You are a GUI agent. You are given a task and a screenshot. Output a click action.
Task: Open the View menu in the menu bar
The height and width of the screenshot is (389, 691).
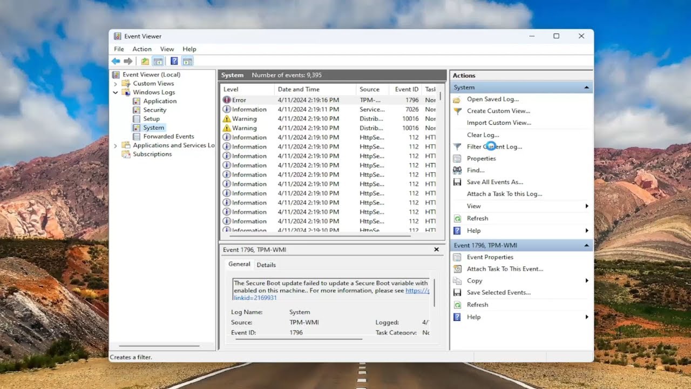pyautogui.click(x=167, y=49)
